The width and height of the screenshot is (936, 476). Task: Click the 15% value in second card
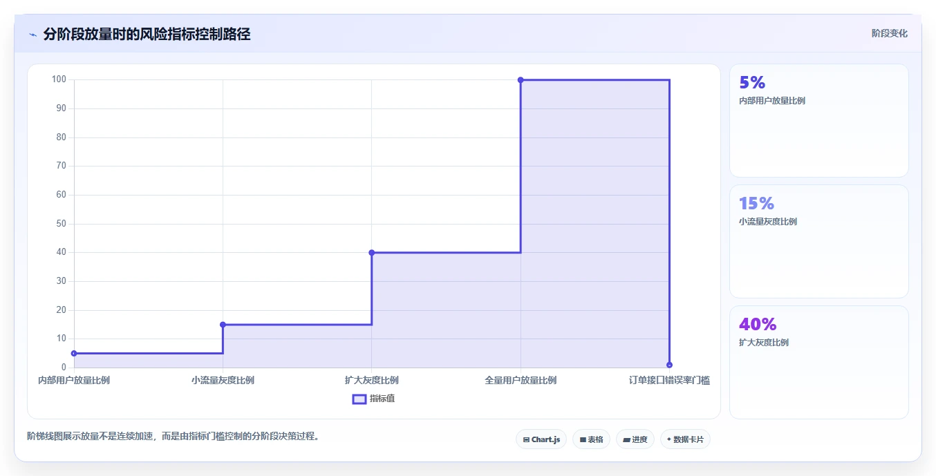756,204
